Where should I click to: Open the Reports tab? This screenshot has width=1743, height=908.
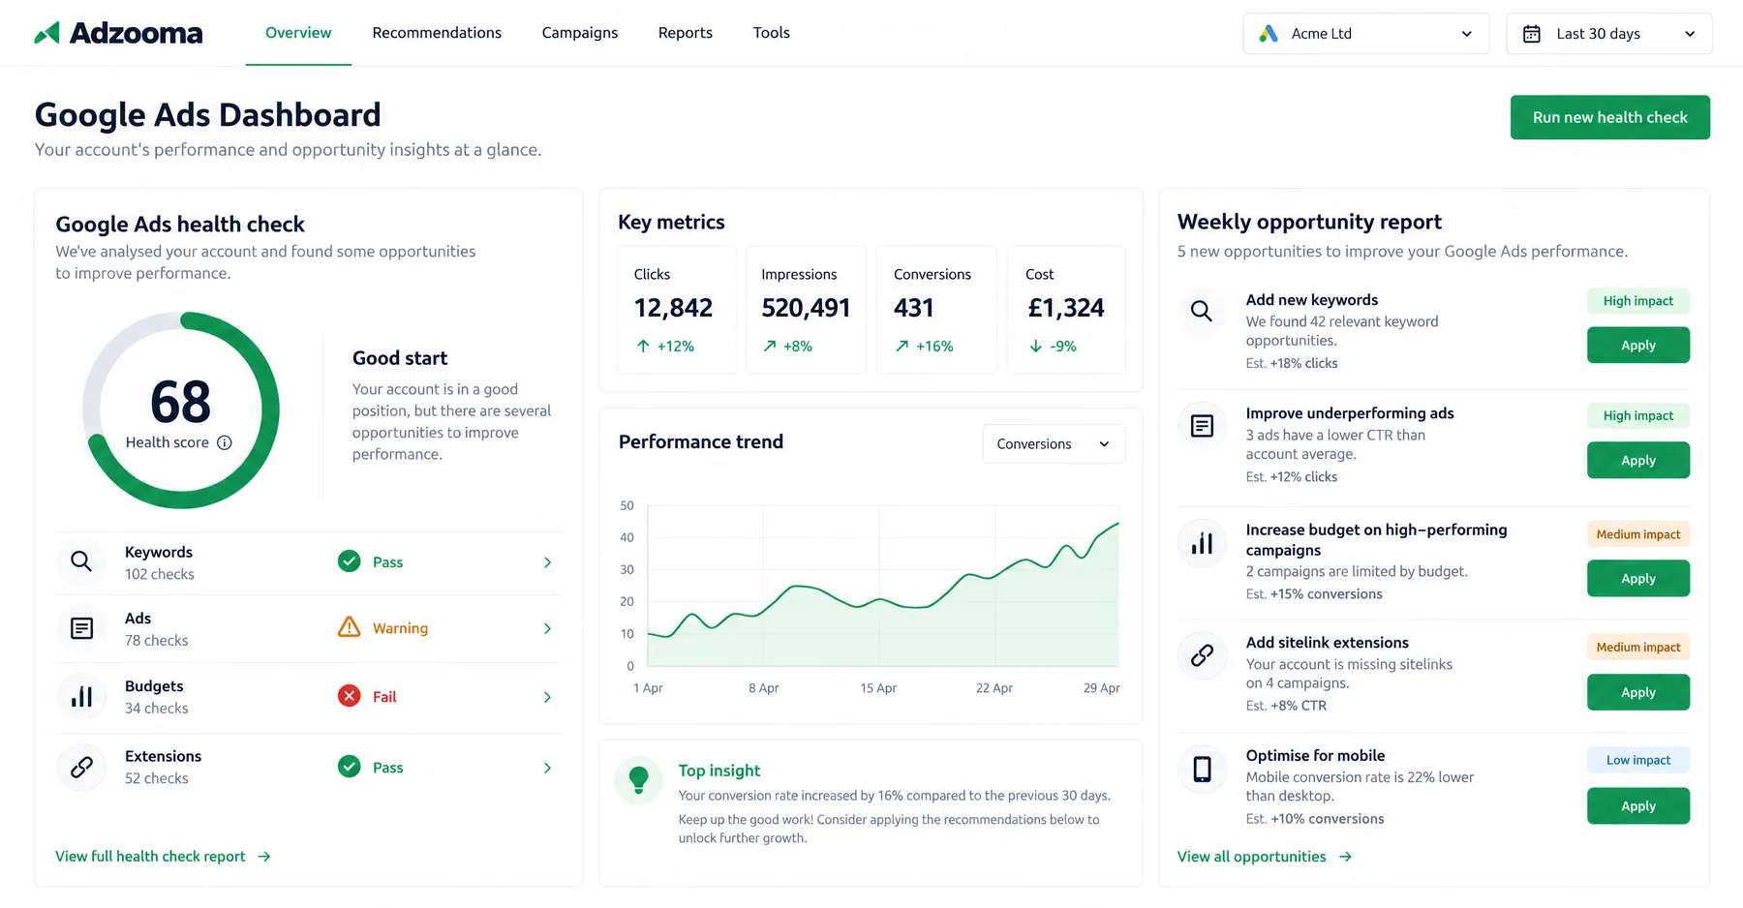point(686,33)
